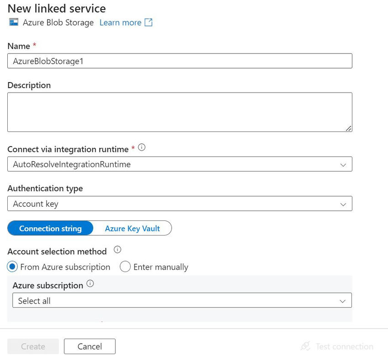Select Enter manually radio button

click(x=125, y=267)
